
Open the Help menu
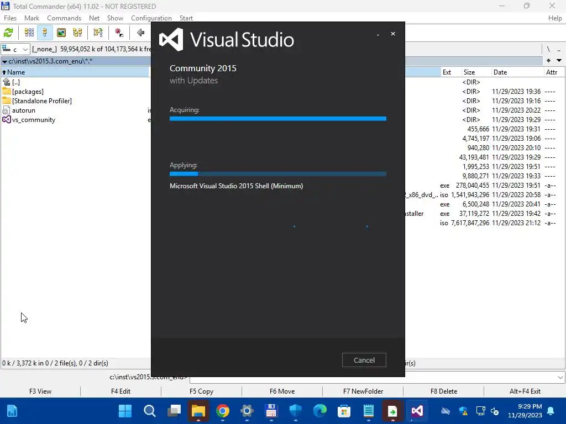[x=555, y=18]
